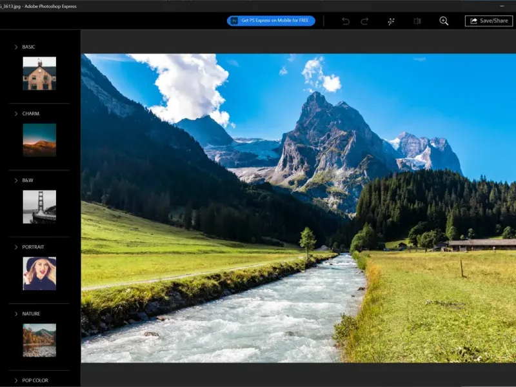Click the BASIC category label
Screen dimensions: 516x387
[28, 47]
